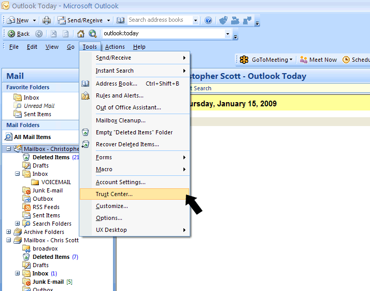The image size is (370, 291).
Task: Click the Forward navigation arrow icon
Action: click(39, 34)
